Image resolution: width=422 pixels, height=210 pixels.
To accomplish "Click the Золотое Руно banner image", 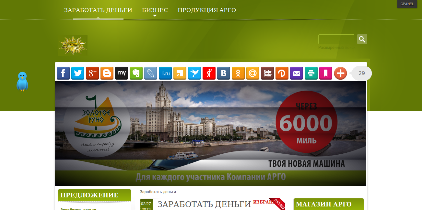I will (x=211, y=133).
